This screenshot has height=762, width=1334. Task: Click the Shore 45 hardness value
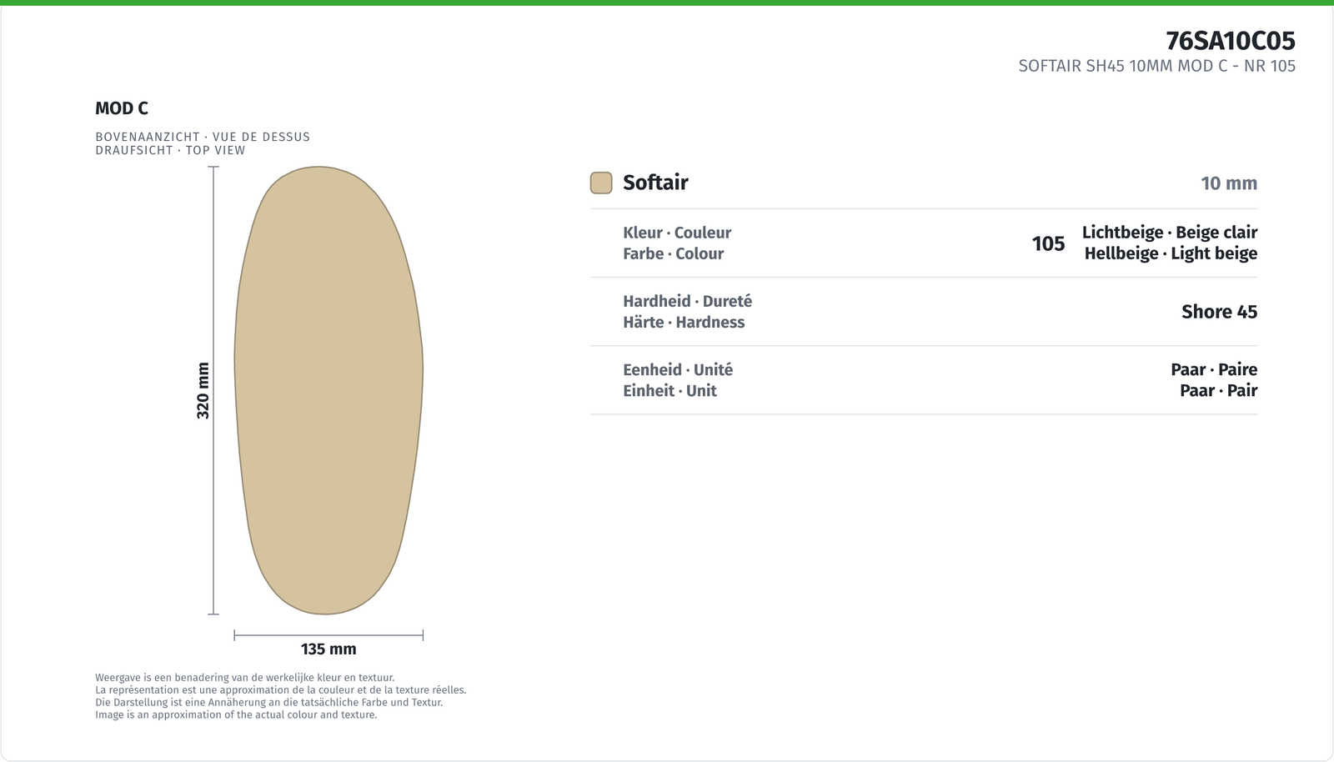(x=1219, y=312)
